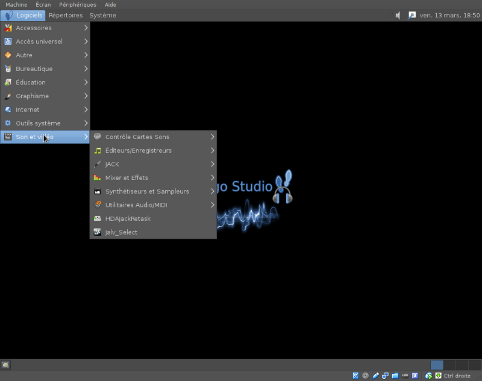
Task: Switch to the second workspace
Action: pos(449,365)
